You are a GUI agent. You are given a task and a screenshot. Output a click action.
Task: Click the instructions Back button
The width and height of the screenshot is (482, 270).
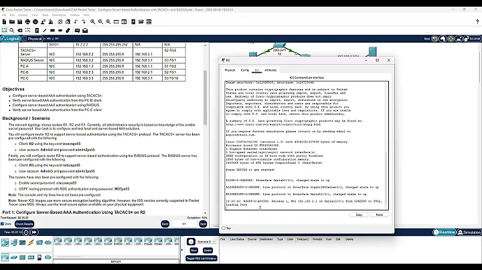[165, 224]
